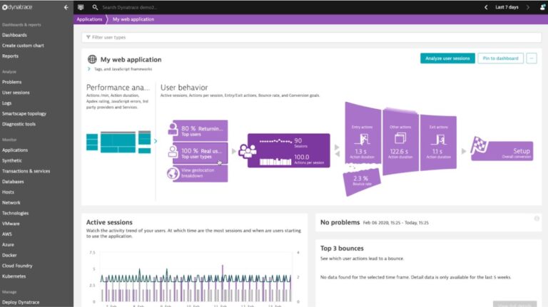Go to previous time frame arrow
The height and width of the screenshot is (307, 548).
tap(486, 7)
